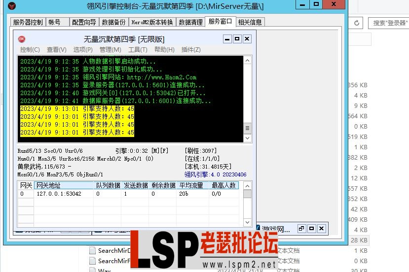Click the 队列数据 column header
The height and width of the screenshot is (272, 409).
[x=108, y=185]
